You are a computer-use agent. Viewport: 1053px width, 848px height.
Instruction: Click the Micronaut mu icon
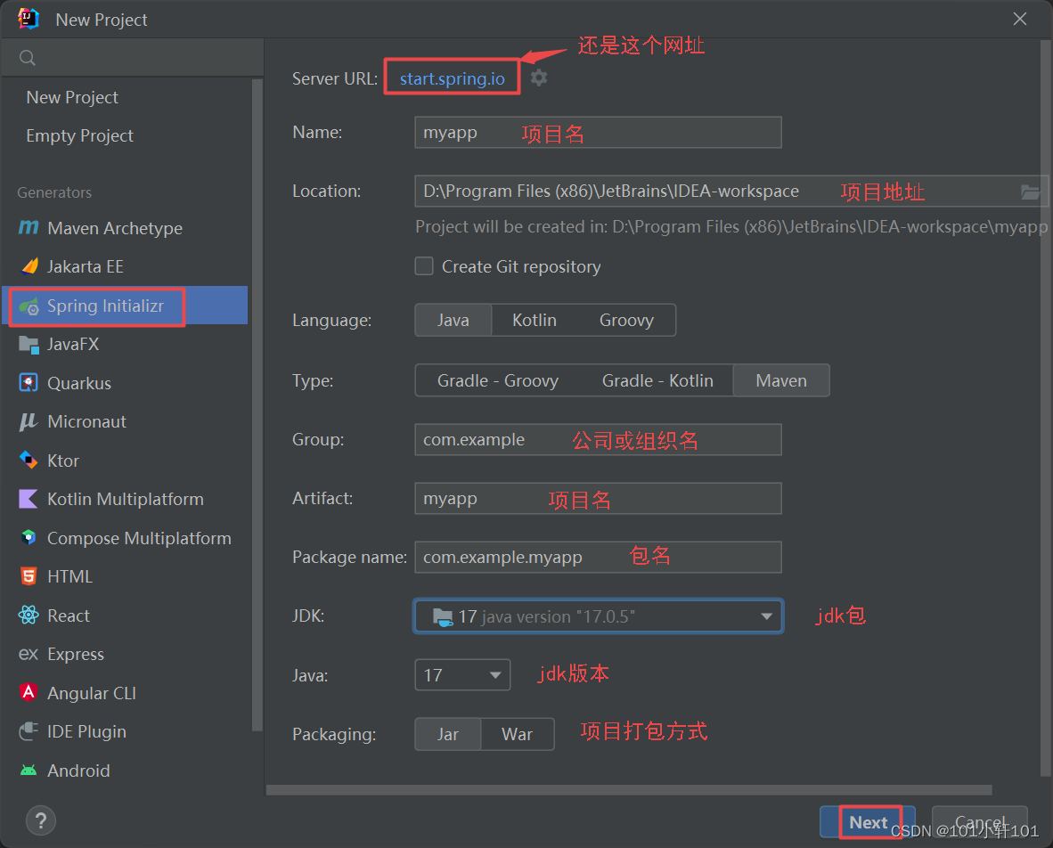tap(29, 421)
